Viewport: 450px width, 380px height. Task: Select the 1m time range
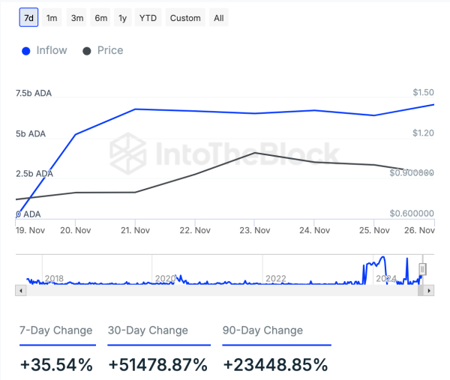tap(52, 17)
